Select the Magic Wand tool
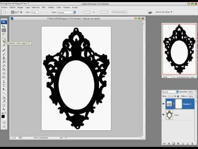The width and height of the screenshot is (198, 149). click(4, 38)
